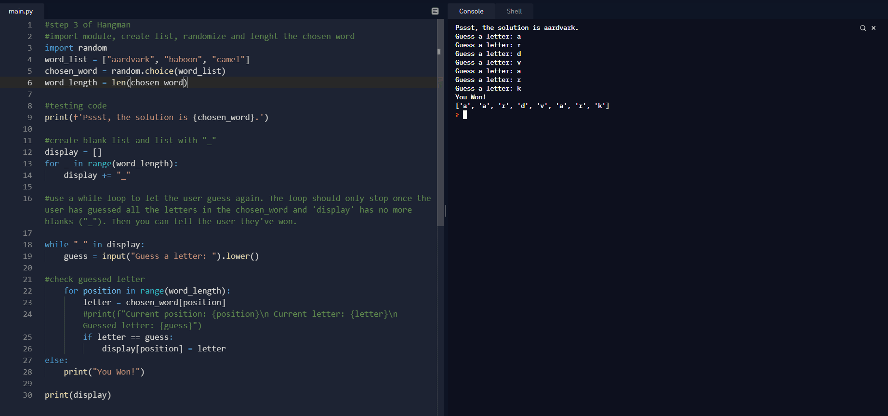Viewport: 888px width, 416px height.
Task: Click 'random.choice(word_list)' code
Action: pyautogui.click(x=168, y=71)
